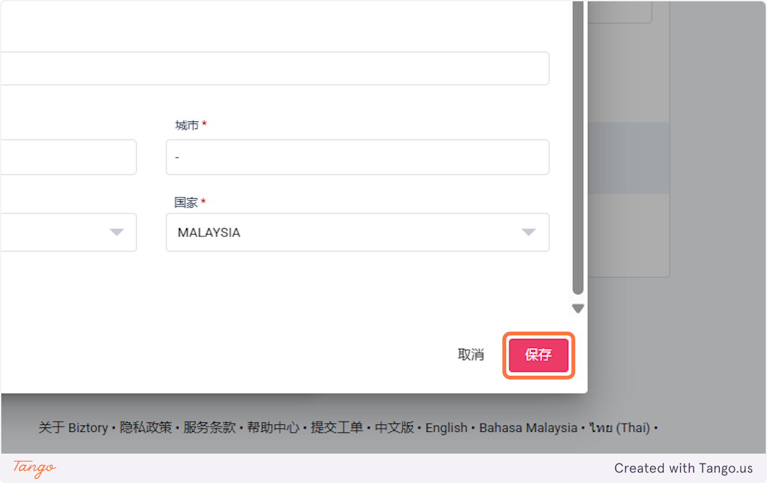Click the 保存 save button
This screenshot has height=483, width=767.
[539, 355]
